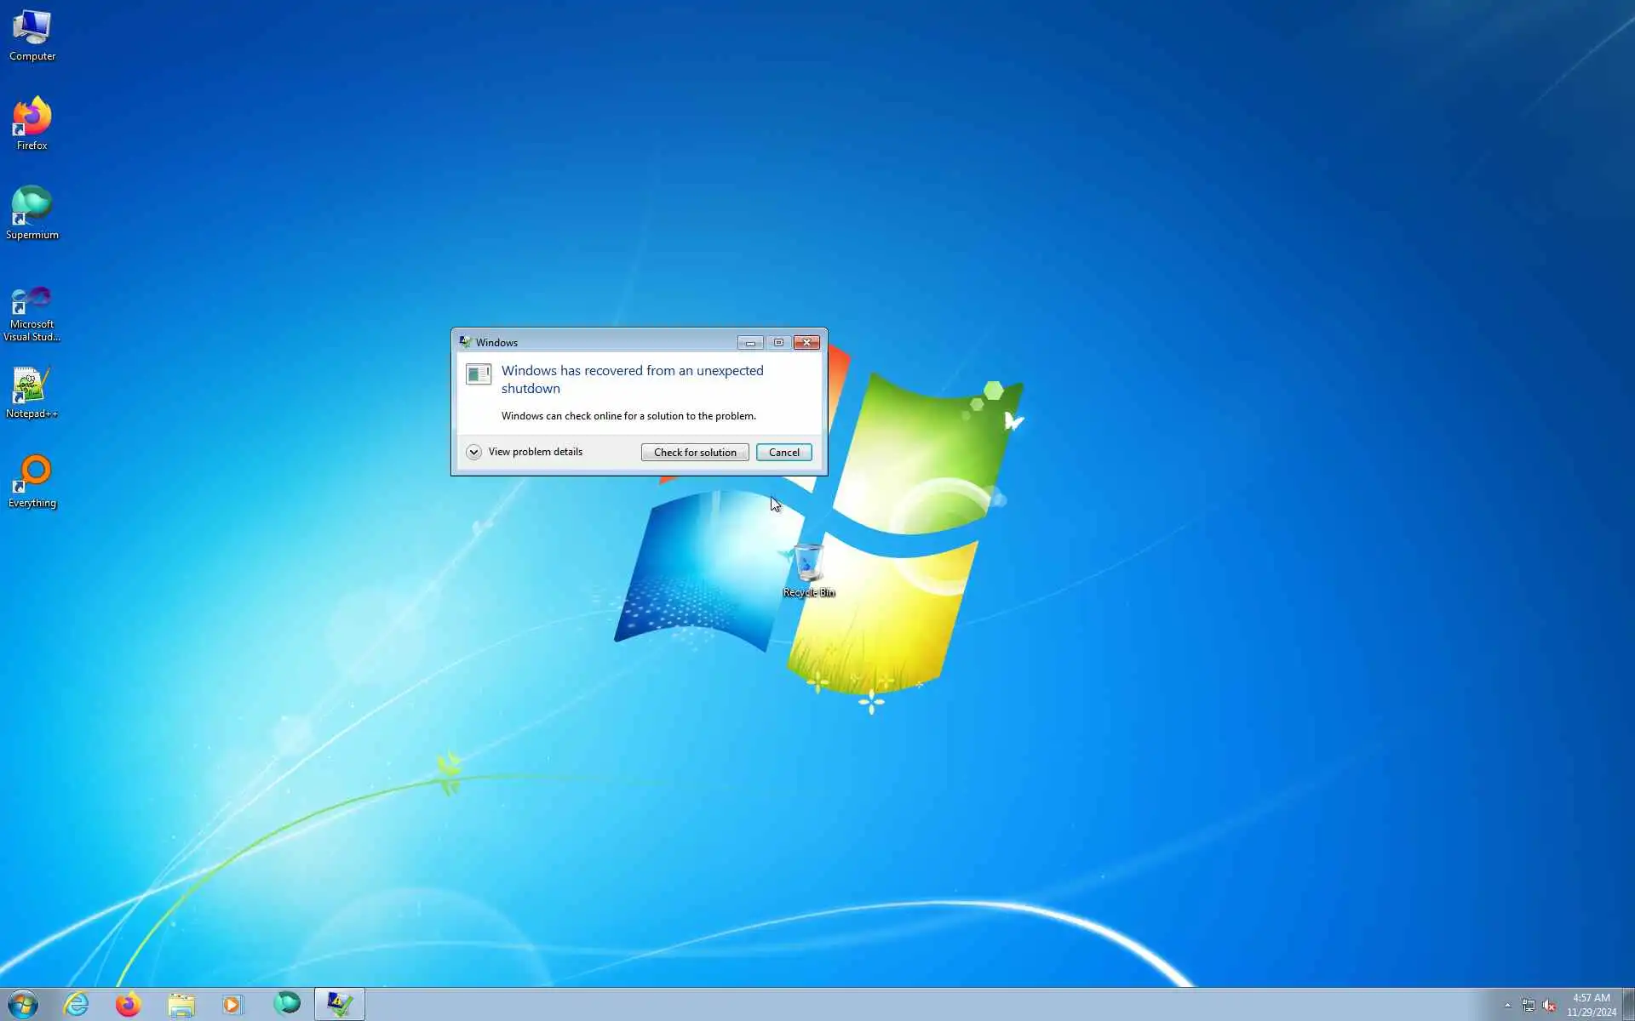Click the Check for solution button
Image resolution: width=1635 pixels, height=1021 pixels.
click(695, 452)
